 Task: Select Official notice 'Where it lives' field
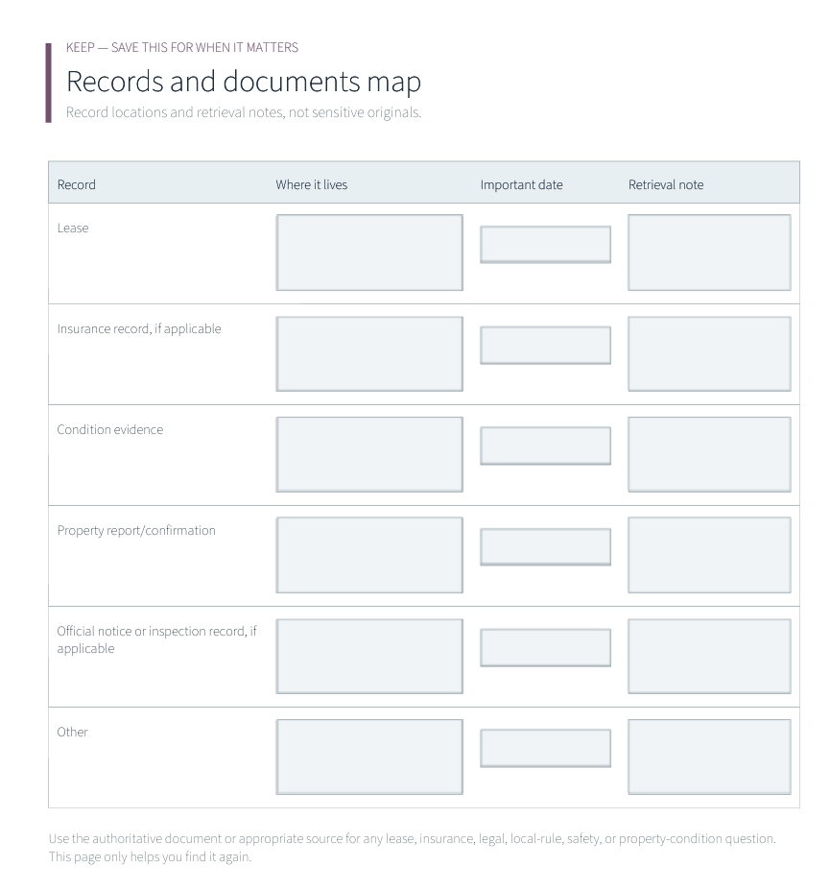(x=369, y=656)
